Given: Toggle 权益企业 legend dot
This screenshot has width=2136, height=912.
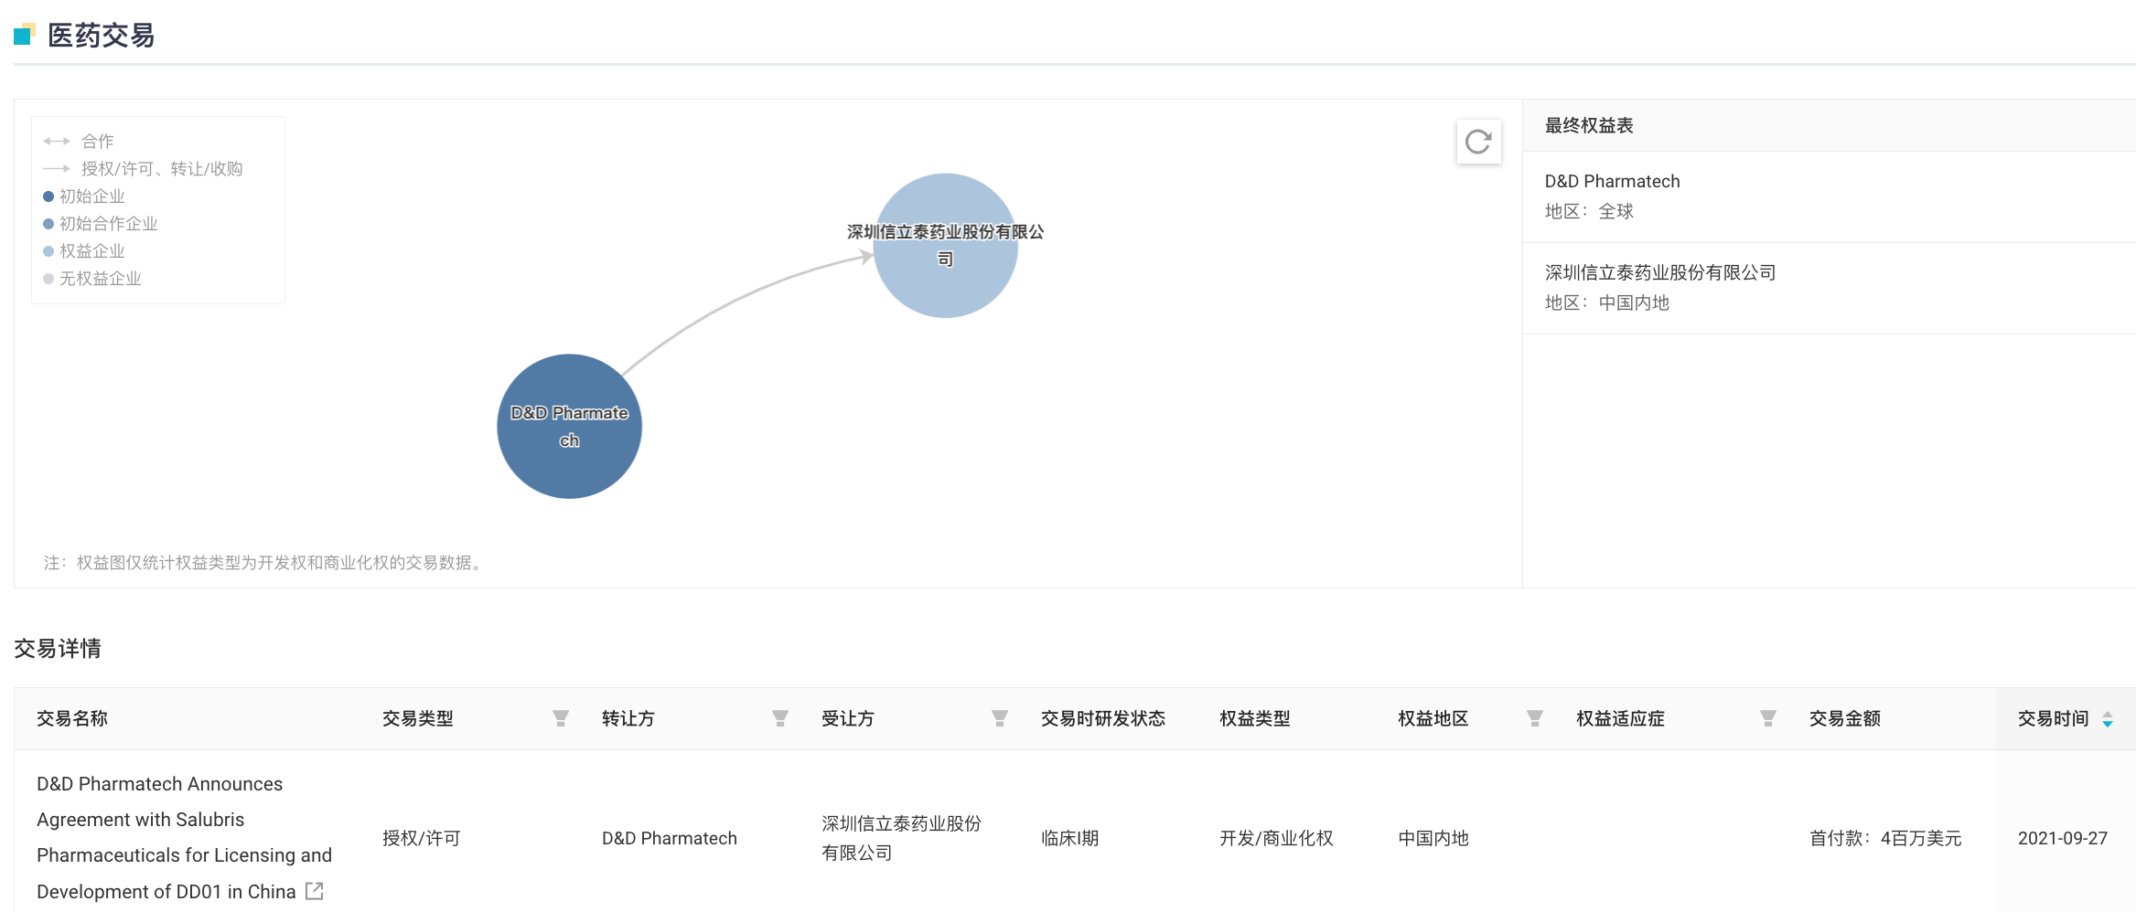Looking at the screenshot, I should pos(48,251).
